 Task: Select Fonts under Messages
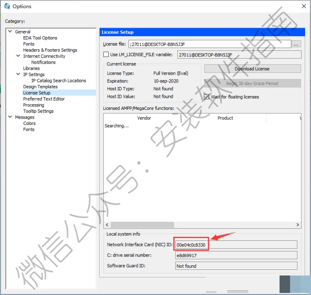tap(29, 129)
